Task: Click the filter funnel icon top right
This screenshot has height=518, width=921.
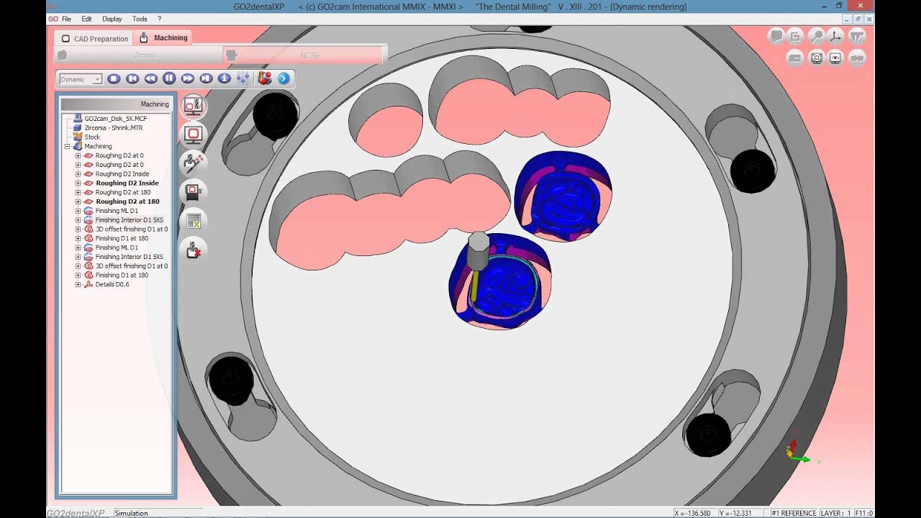Action: 856,36
